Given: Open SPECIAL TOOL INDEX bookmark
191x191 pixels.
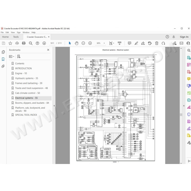Looking at the screenshot, I should tap(26, 115).
